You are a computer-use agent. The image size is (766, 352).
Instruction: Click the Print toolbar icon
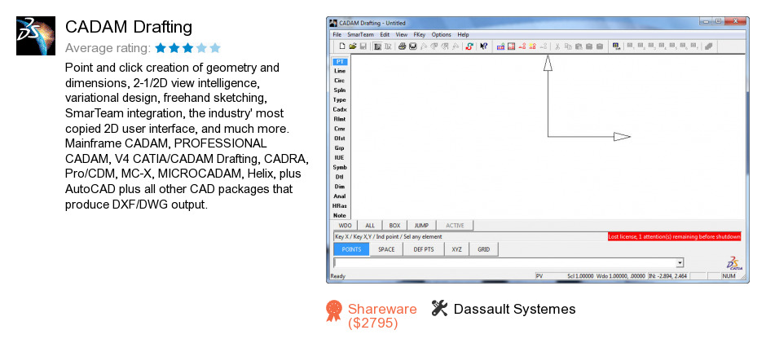(x=402, y=46)
